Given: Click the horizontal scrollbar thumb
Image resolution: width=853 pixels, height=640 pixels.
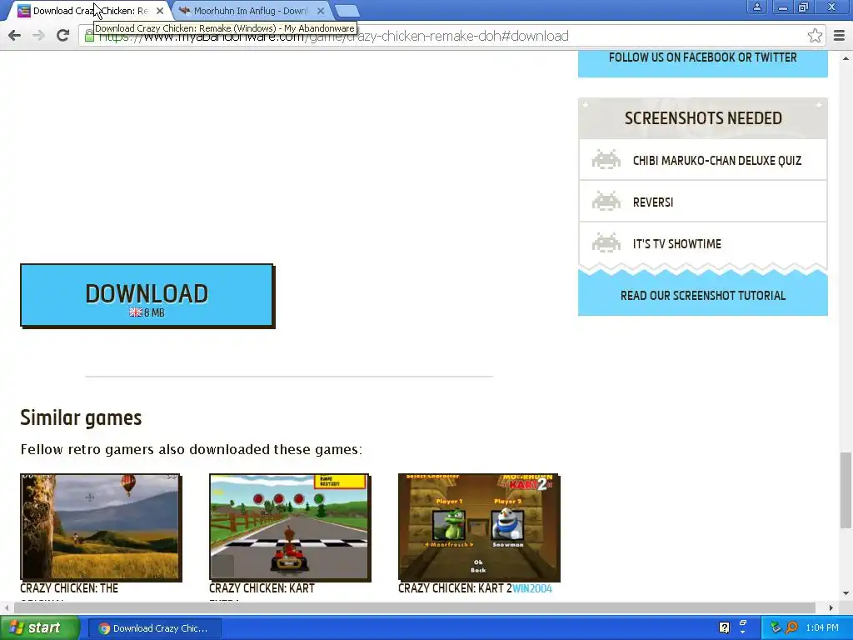Looking at the screenshot, I should pyautogui.click(x=415, y=607).
